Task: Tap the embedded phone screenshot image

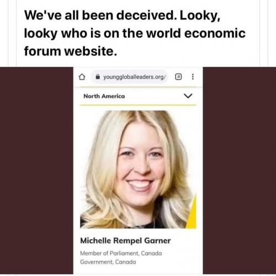Action: click(138, 171)
